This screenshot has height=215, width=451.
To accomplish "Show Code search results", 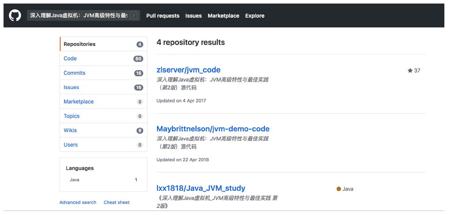I will tap(70, 58).
